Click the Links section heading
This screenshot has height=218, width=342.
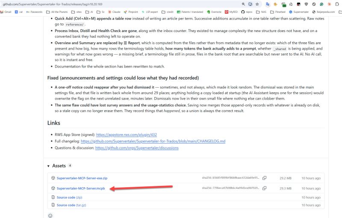tap(54, 123)
